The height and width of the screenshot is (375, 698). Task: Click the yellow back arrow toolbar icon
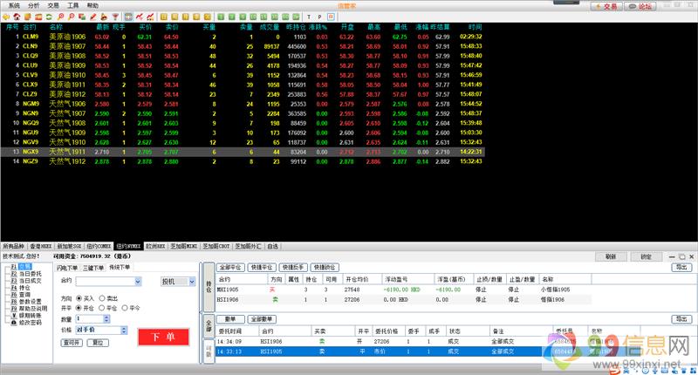pyautogui.click(x=6, y=17)
